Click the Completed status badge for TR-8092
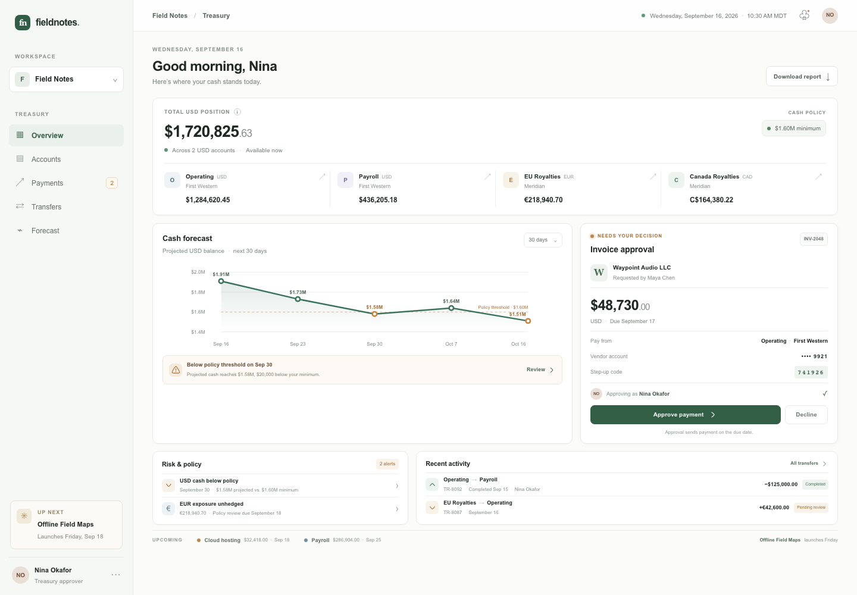Viewport: 857px width, 595px height. [x=815, y=484]
